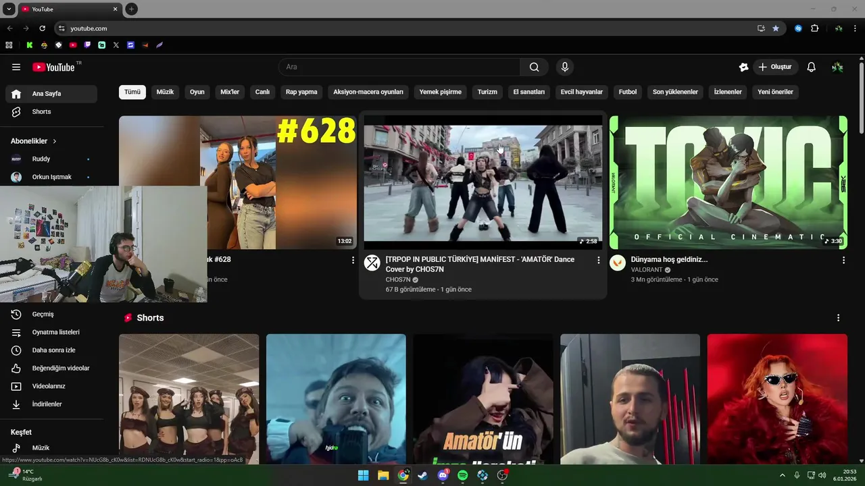Select the Yeni öneriler filter chip
865x486 pixels.
(x=775, y=92)
